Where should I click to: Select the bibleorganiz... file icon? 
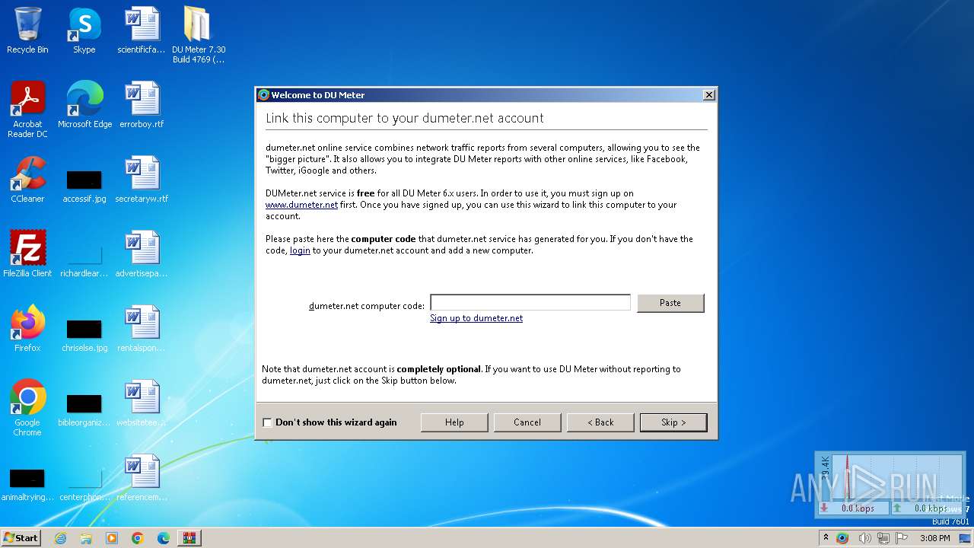84,409
